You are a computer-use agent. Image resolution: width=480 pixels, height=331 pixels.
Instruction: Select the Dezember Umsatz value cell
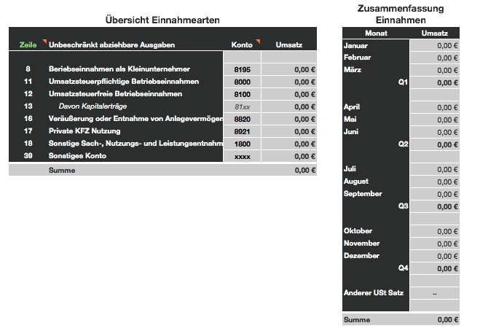(435, 256)
